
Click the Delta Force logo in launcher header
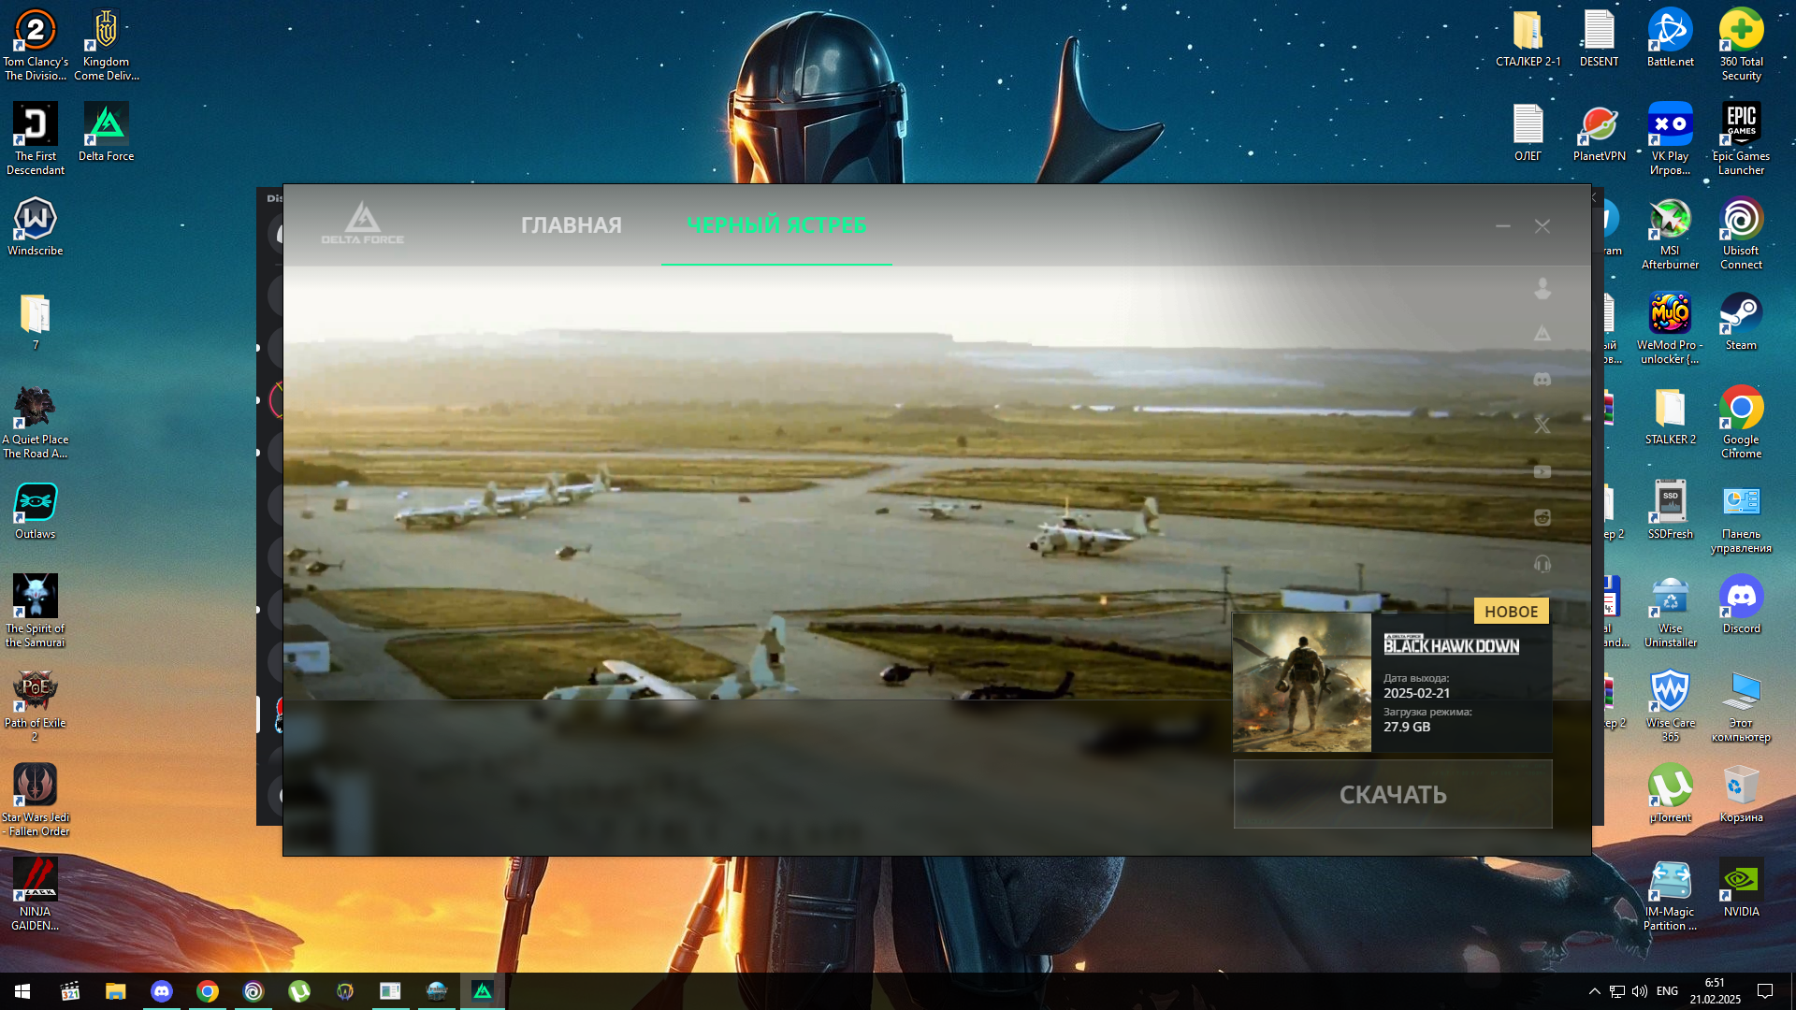[x=363, y=224]
